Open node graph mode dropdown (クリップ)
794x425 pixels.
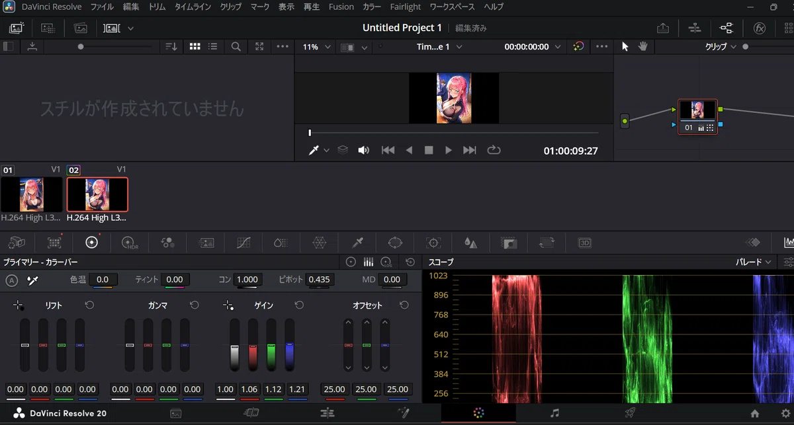(x=721, y=47)
